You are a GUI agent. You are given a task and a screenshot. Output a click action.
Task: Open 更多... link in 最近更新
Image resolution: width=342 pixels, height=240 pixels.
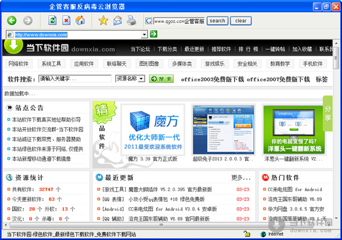241,178
